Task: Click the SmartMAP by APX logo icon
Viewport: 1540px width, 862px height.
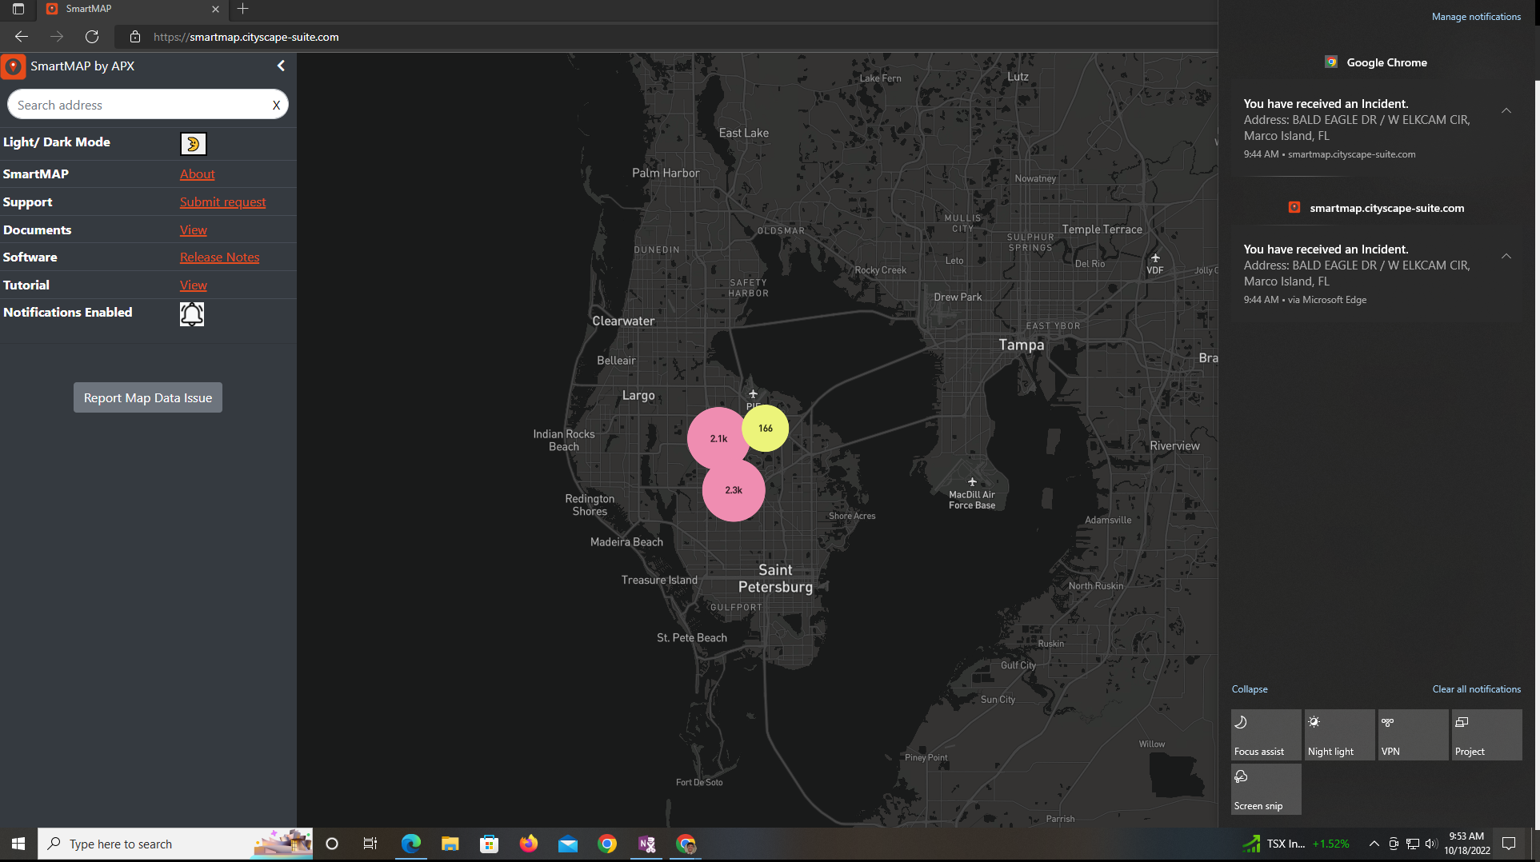Action: coord(13,66)
